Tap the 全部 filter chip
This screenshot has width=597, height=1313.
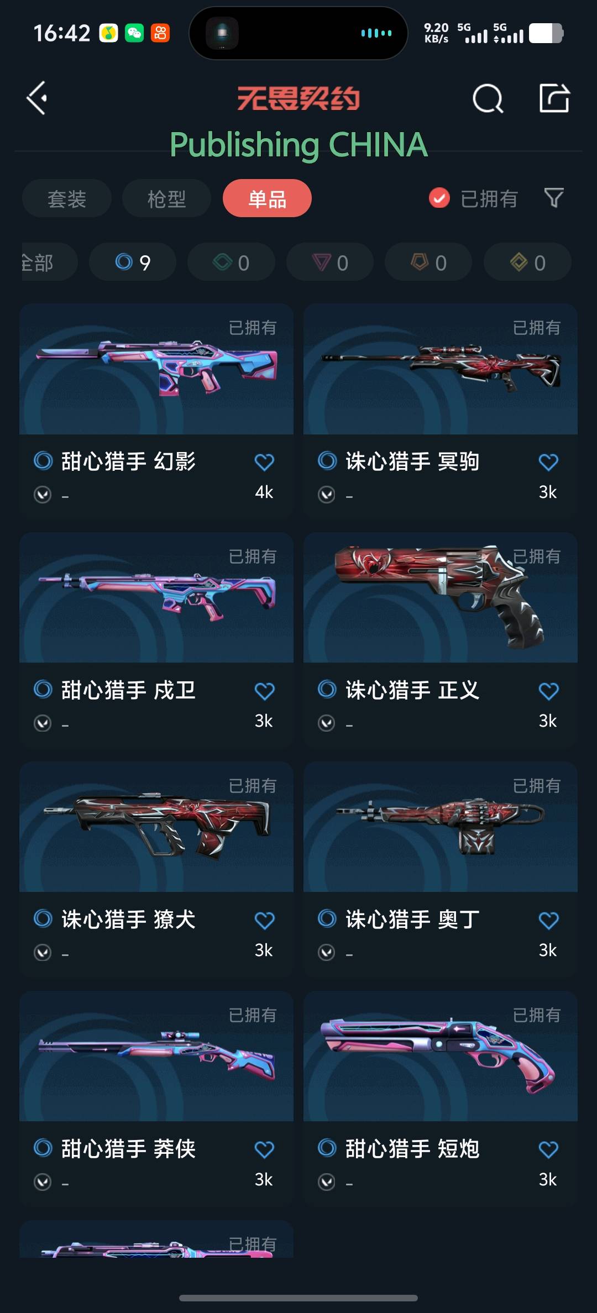49,262
